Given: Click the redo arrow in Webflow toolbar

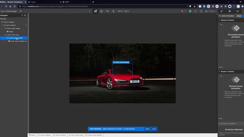Looking at the screenshot, I should [186, 11].
